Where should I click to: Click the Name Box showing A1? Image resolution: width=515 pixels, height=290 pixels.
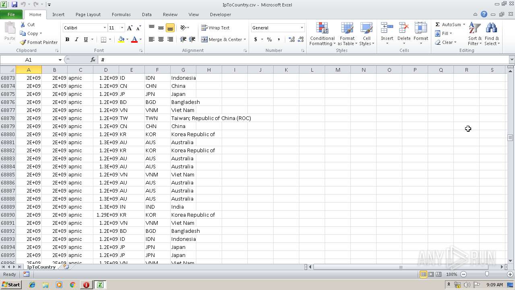(x=29, y=60)
